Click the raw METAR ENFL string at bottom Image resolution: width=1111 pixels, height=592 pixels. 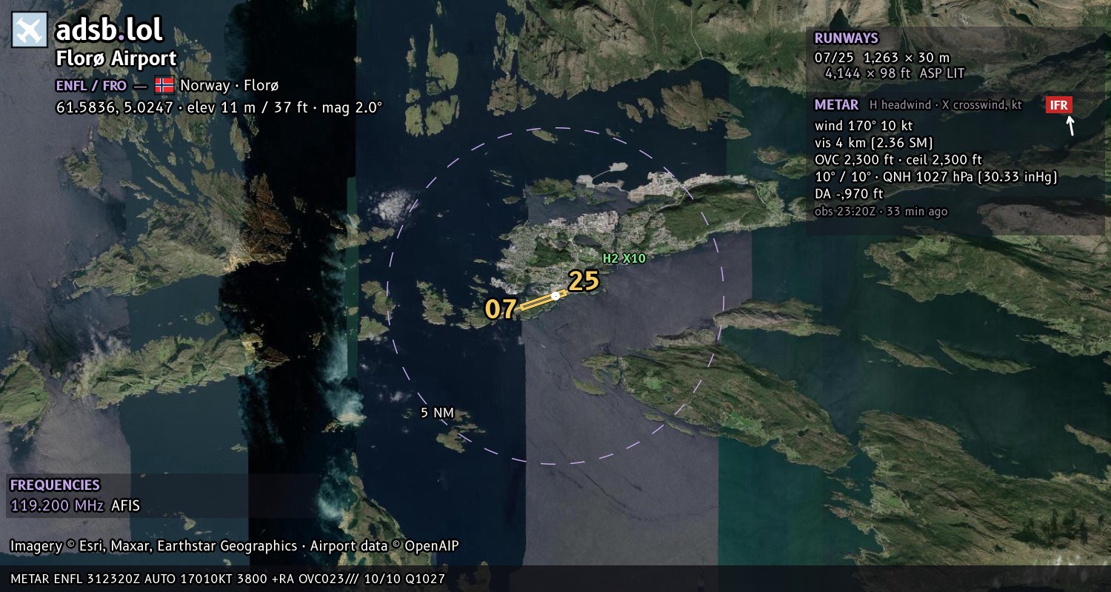pos(227,579)
